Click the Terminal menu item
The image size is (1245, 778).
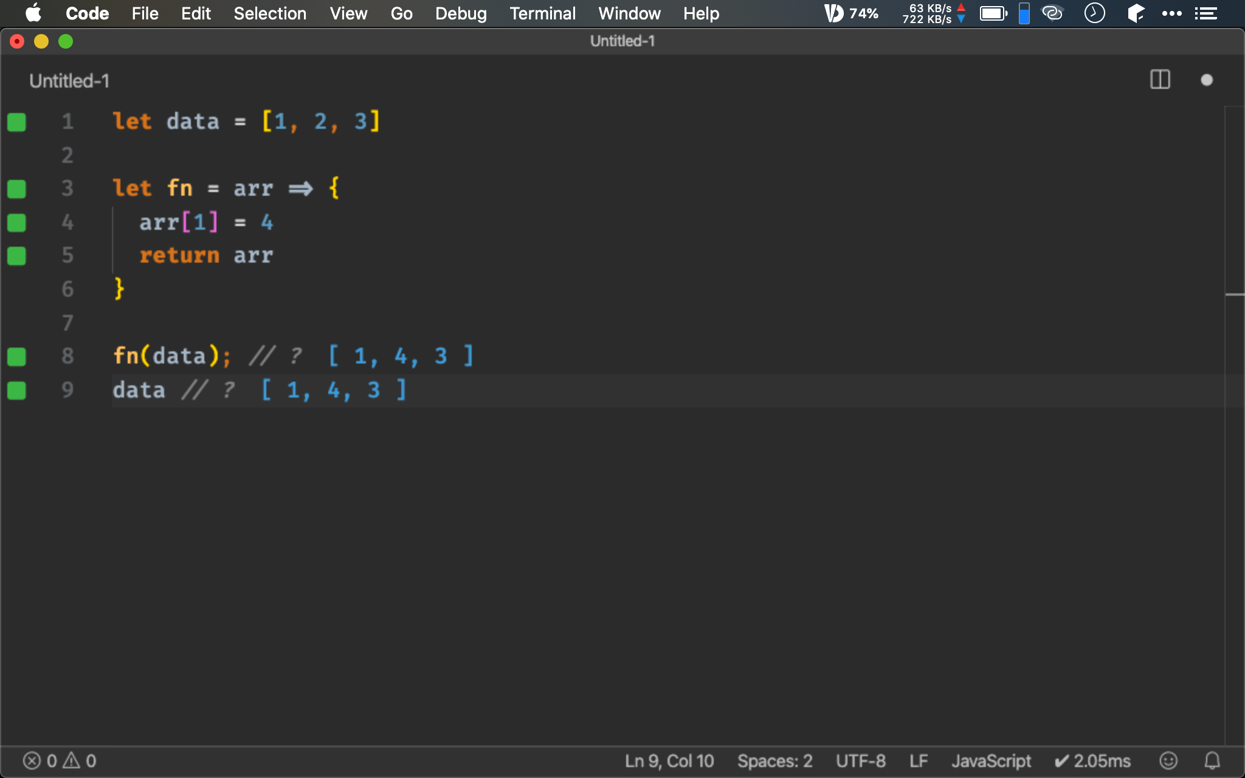coord(542,13)
